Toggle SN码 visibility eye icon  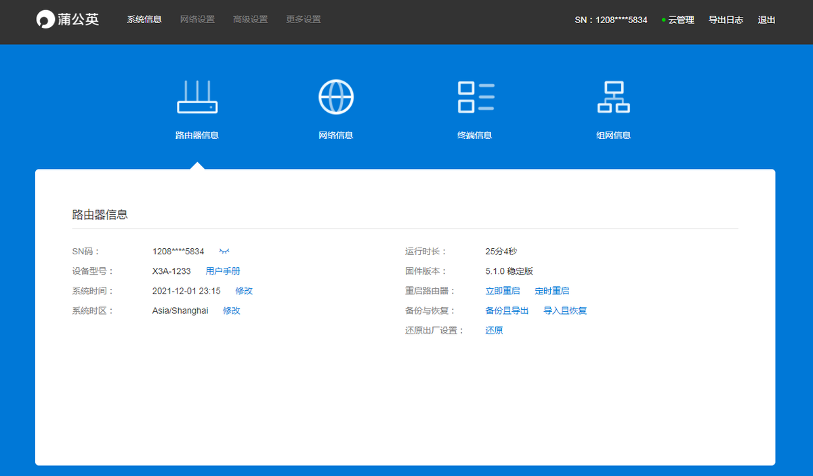pos(224,251)
